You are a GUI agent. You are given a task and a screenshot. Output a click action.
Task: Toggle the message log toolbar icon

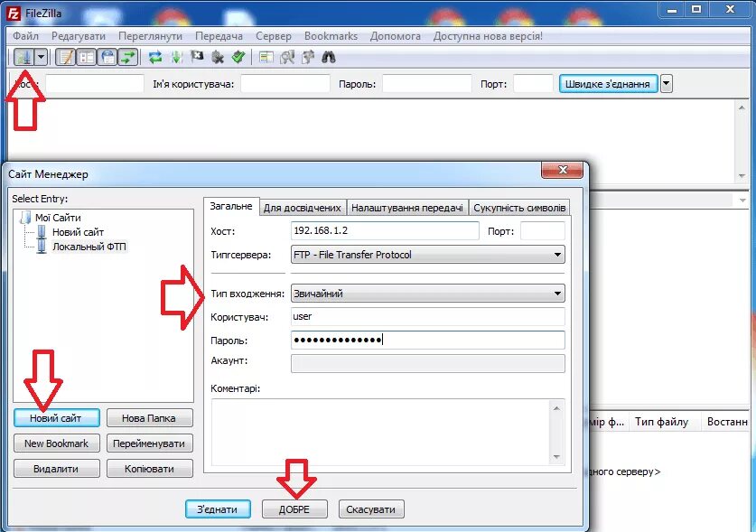[66, 58]
